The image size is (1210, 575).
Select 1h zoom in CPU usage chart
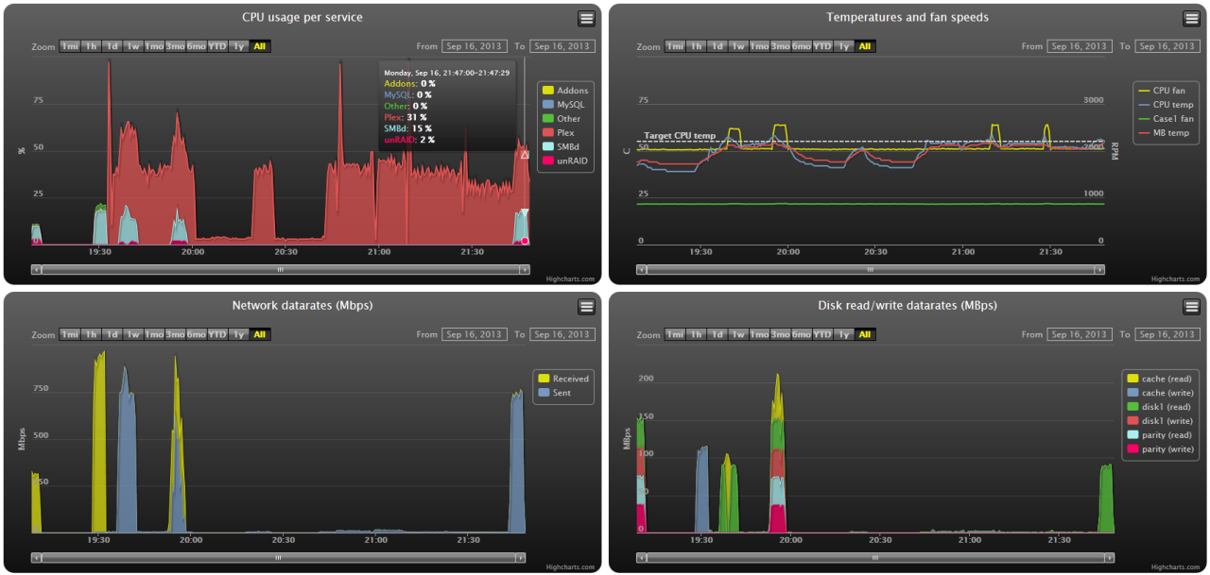(x=91, y=46)
